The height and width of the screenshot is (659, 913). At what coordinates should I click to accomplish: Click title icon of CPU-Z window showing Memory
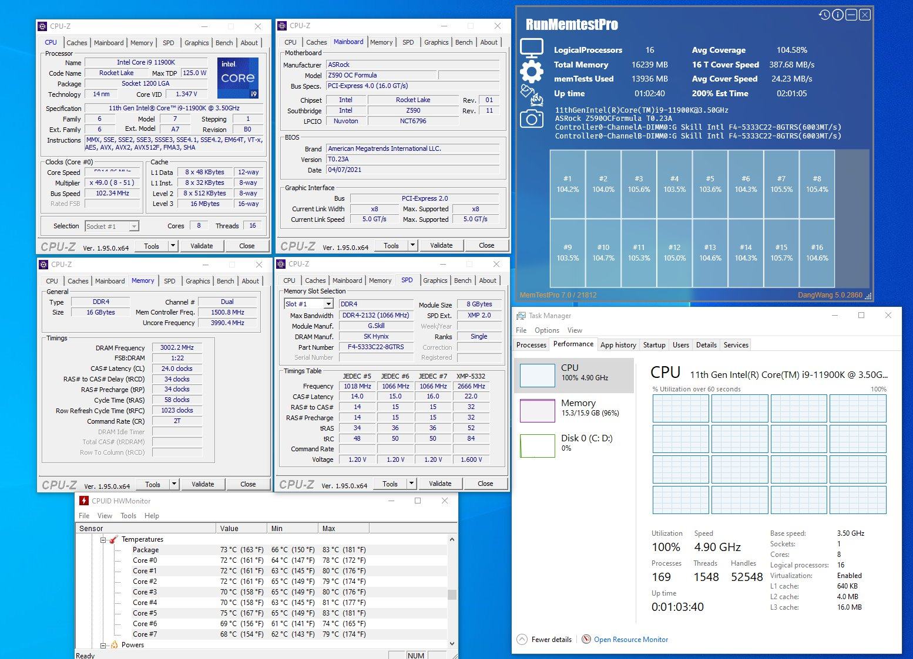click(43, 265)
